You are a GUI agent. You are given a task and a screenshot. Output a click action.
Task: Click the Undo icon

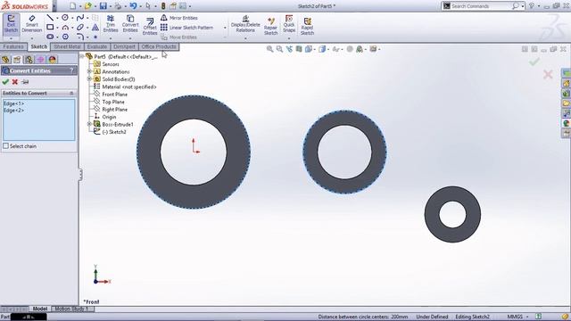coord(133,6)
